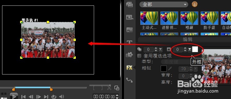Viewport: 231px width, 99px height.
Task: Click the transparency value input field
Action: 149,50
